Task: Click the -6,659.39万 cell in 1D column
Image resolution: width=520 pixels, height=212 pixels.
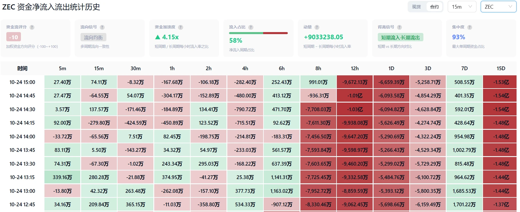Action: (391, 82)
